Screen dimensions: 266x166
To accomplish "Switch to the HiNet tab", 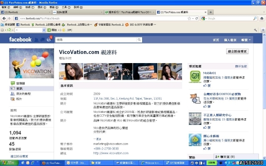I will (77, 12).
